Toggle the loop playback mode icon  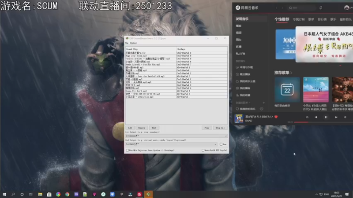tap(307, 117)
